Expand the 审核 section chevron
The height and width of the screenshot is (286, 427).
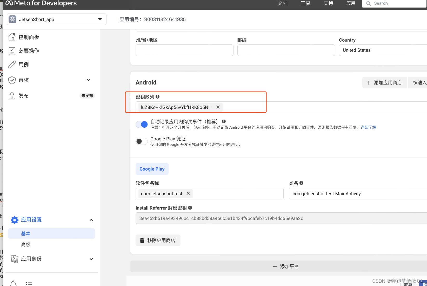(x=89, y=80)
